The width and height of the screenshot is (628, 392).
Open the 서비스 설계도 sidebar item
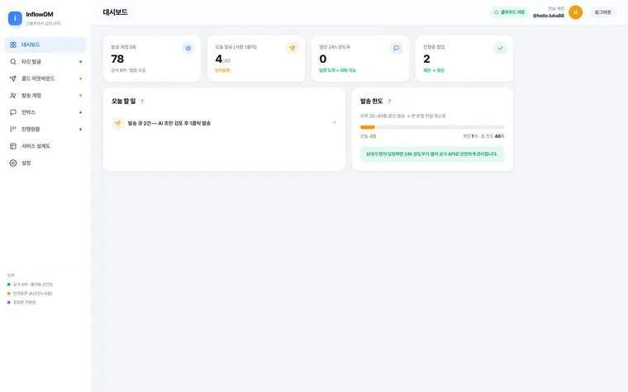pyautogui.click(x=45, y=146)
